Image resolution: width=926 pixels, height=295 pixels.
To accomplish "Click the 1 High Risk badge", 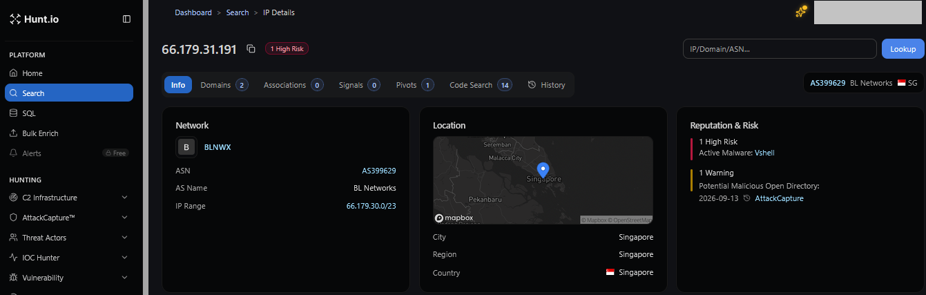I will point(287,49).
